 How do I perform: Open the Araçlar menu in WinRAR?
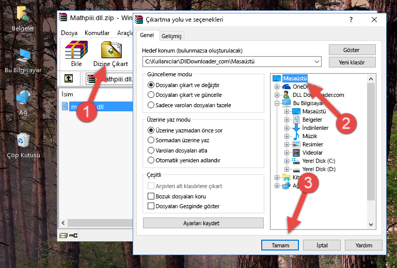pos(125,33)
